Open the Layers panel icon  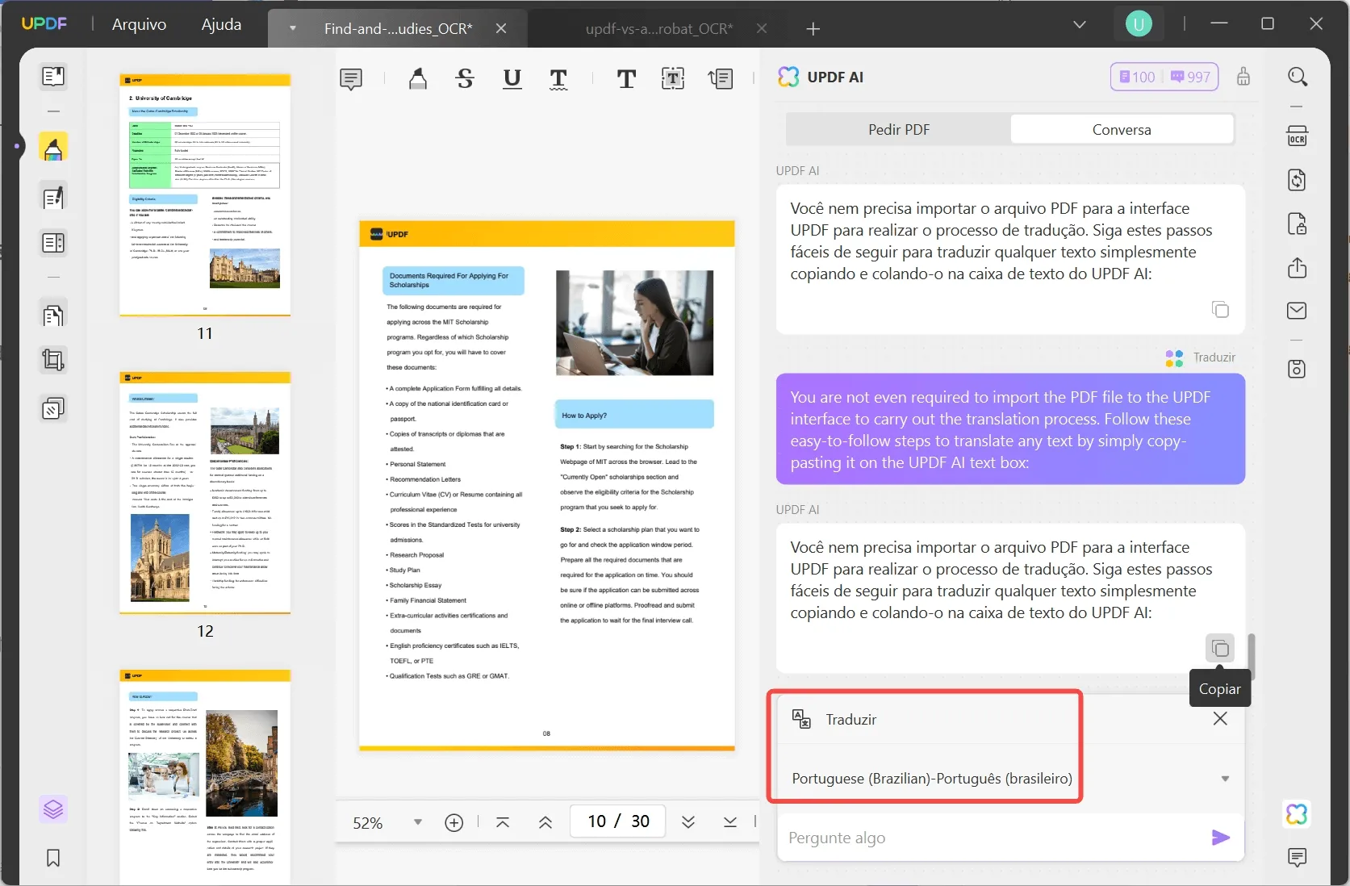coord(53,809)
